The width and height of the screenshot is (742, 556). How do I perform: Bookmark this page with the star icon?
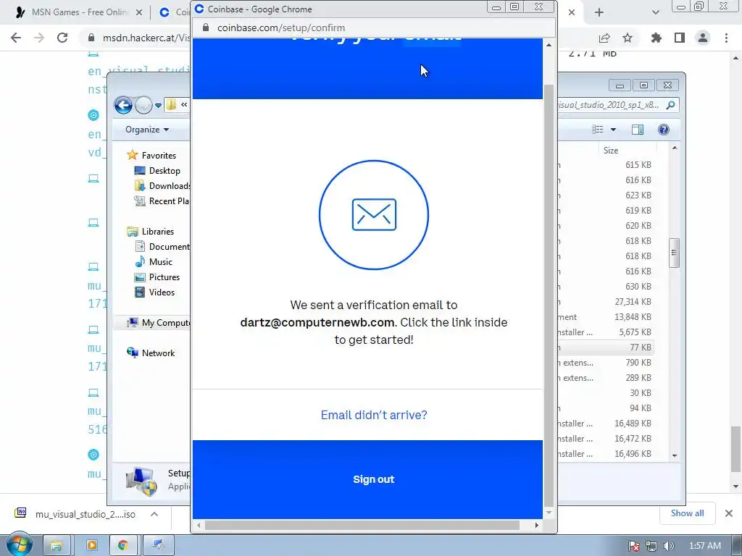point(628,38)
